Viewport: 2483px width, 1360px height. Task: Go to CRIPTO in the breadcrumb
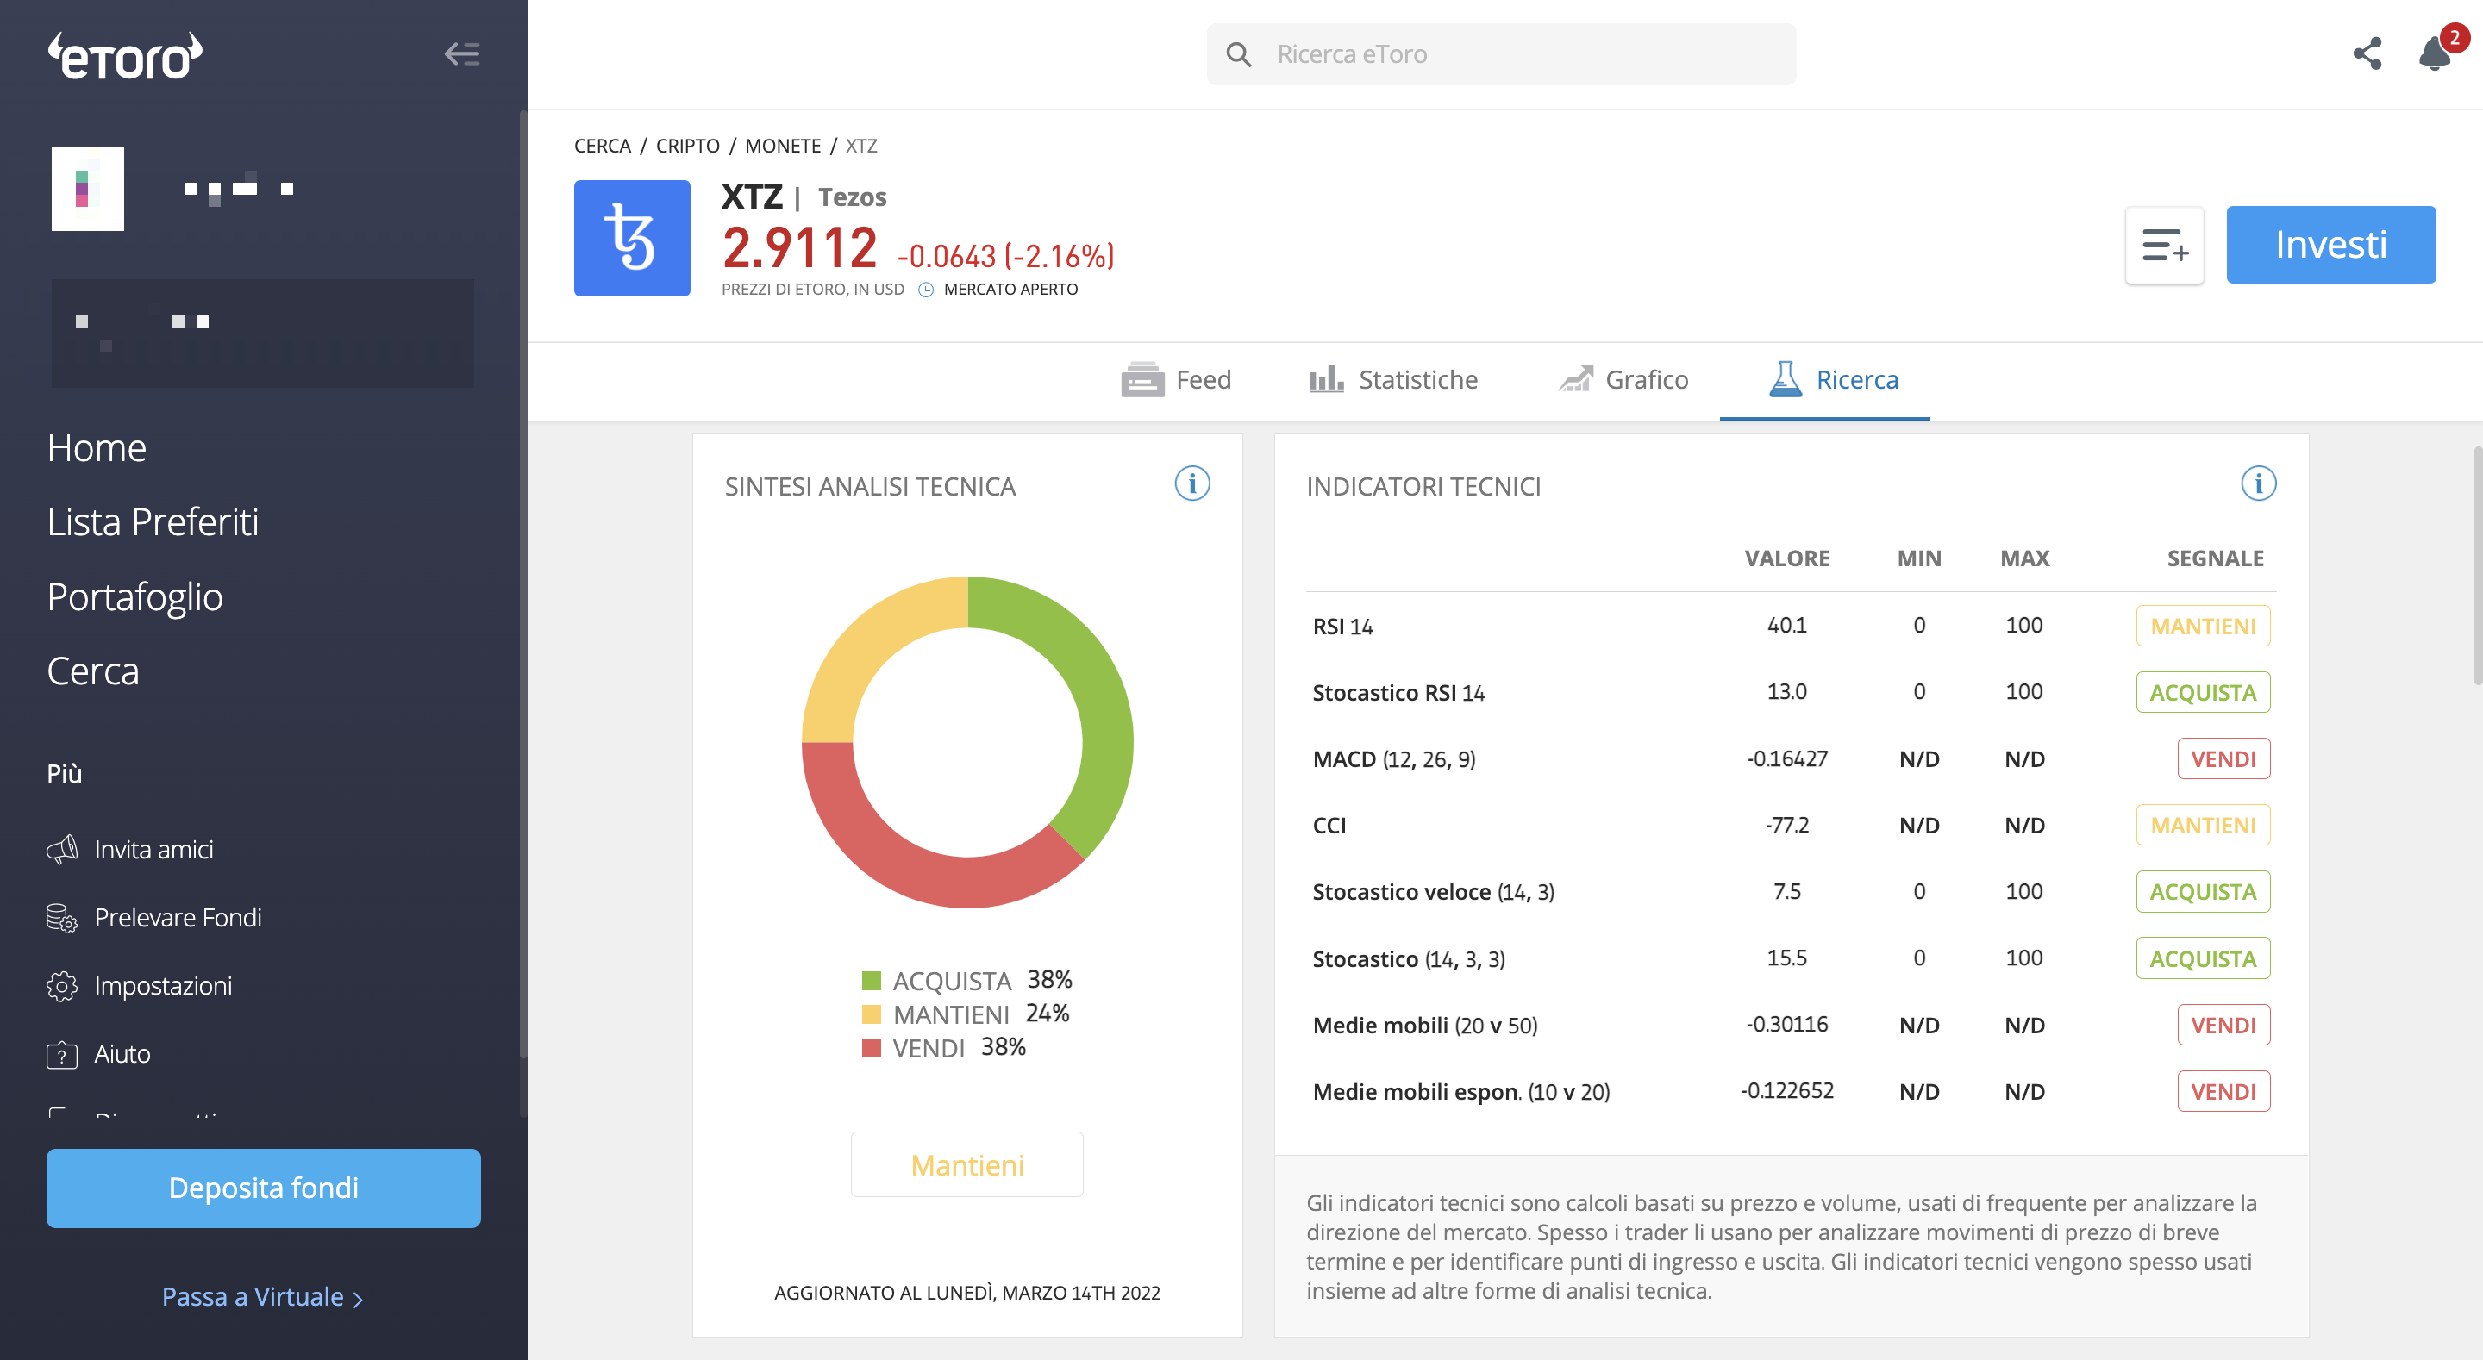(687, 146)
